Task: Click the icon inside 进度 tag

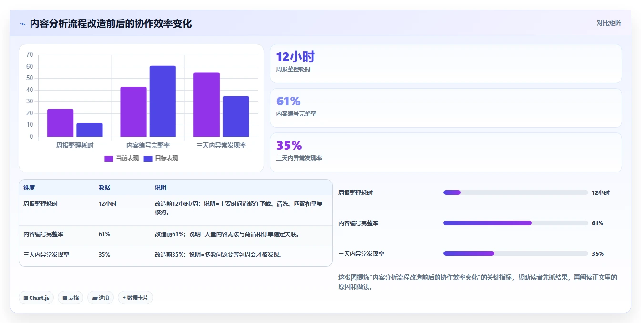Action: pos(95,298)
